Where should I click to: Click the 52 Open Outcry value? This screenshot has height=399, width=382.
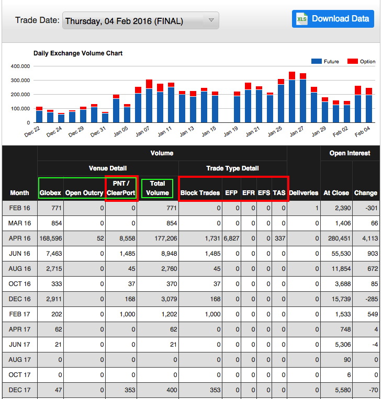100,238
